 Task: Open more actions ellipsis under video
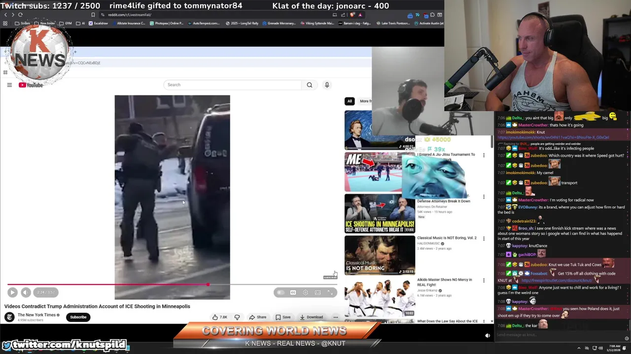click(336, 317)
